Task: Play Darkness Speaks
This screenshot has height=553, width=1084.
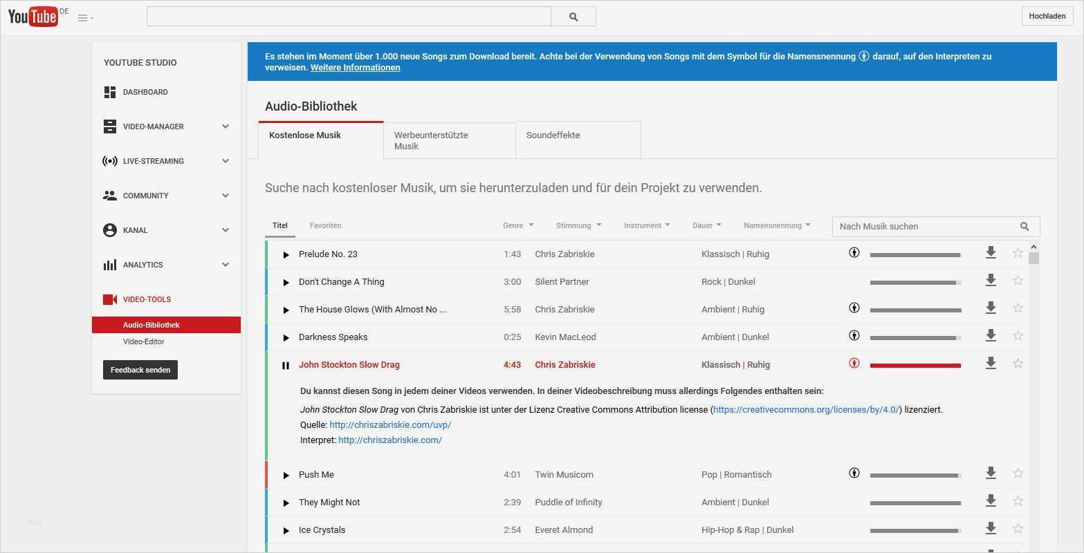Action: [286, 338]
